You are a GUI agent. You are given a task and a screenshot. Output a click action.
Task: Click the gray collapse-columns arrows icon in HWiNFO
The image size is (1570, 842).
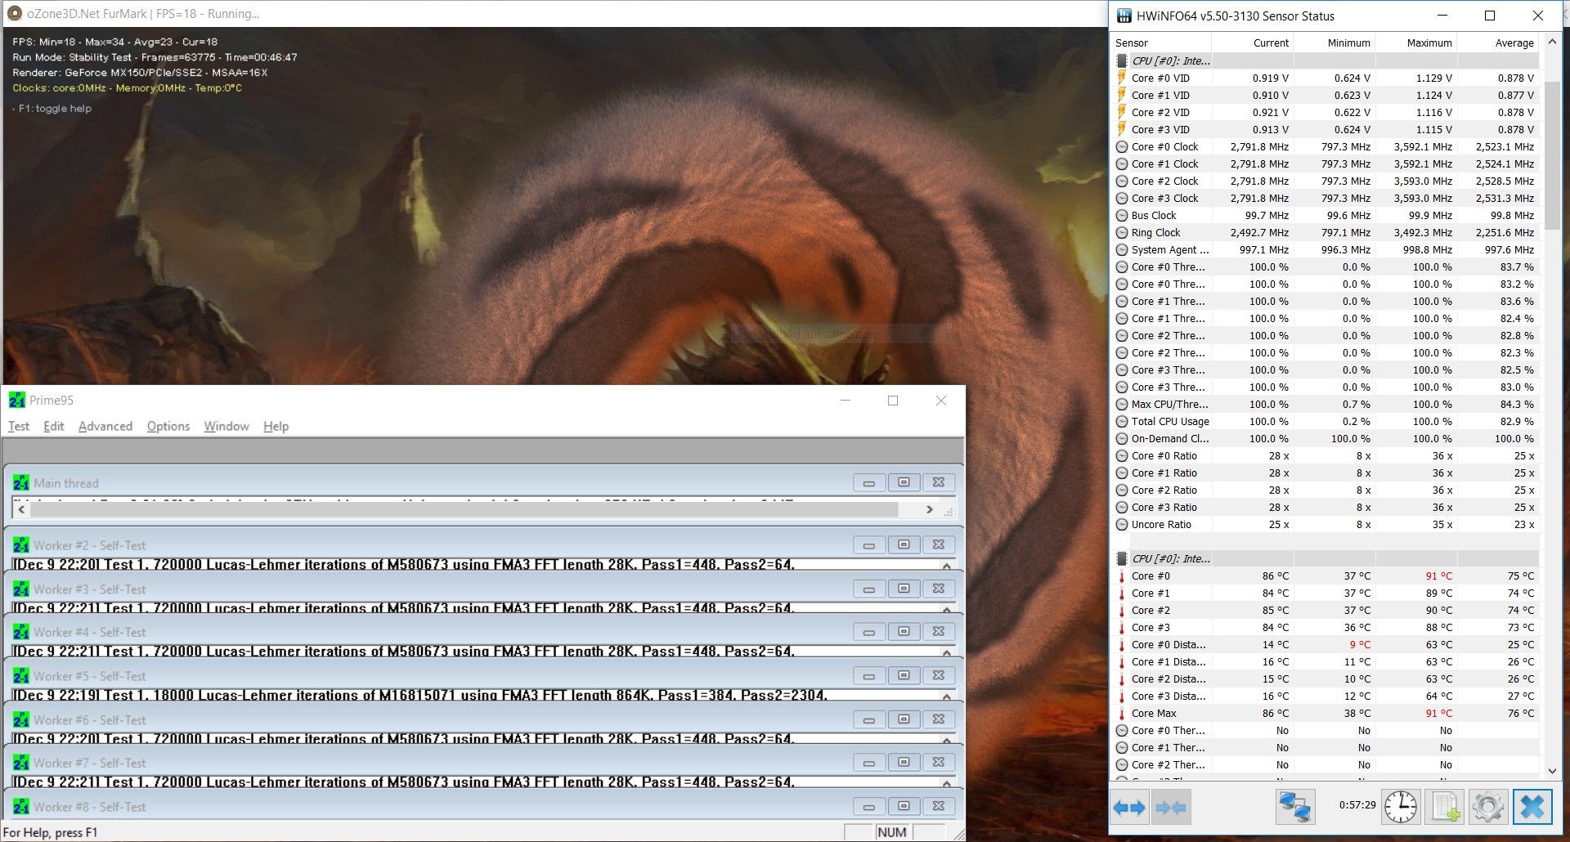click(x=1171, y=808)
